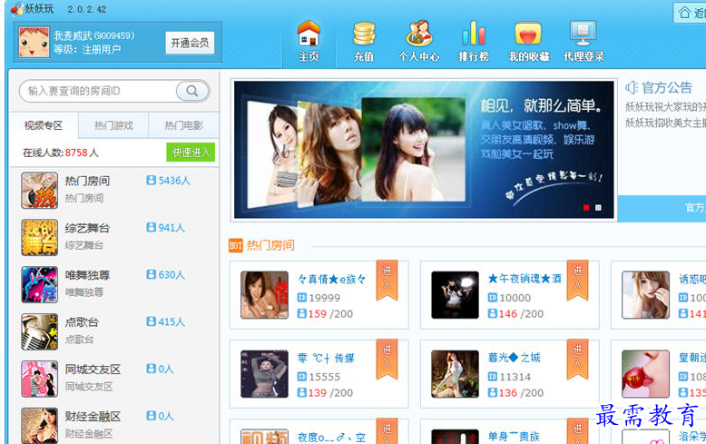The width and height of the screenshot is (706, 444).
Task: Click the 官方公告 speaker icon
Action: click(632, 87)
